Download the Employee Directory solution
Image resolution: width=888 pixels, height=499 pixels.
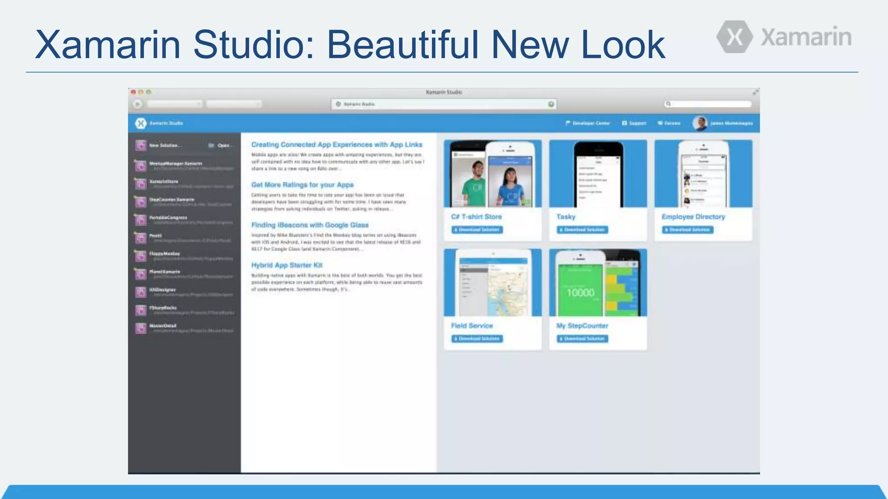click(x=688, y=230)
